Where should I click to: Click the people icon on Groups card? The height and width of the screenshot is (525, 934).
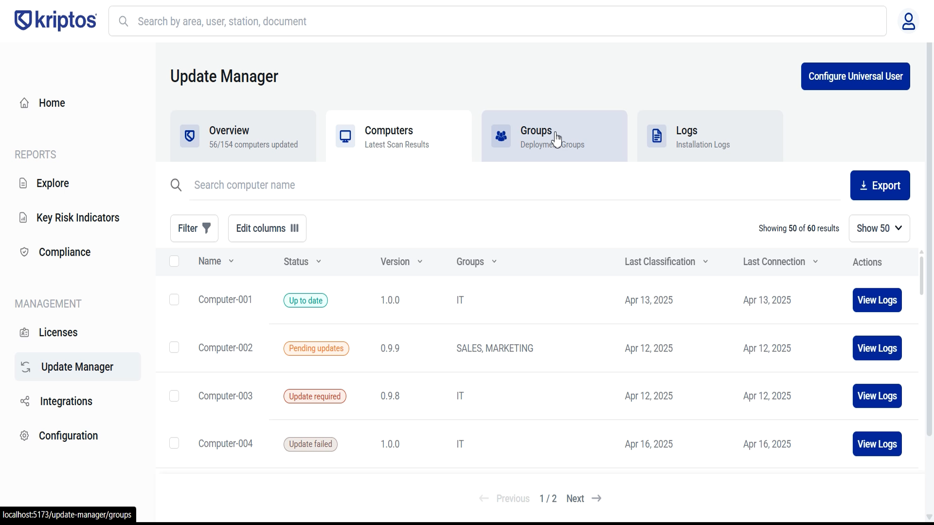click(x=502, y=136)
